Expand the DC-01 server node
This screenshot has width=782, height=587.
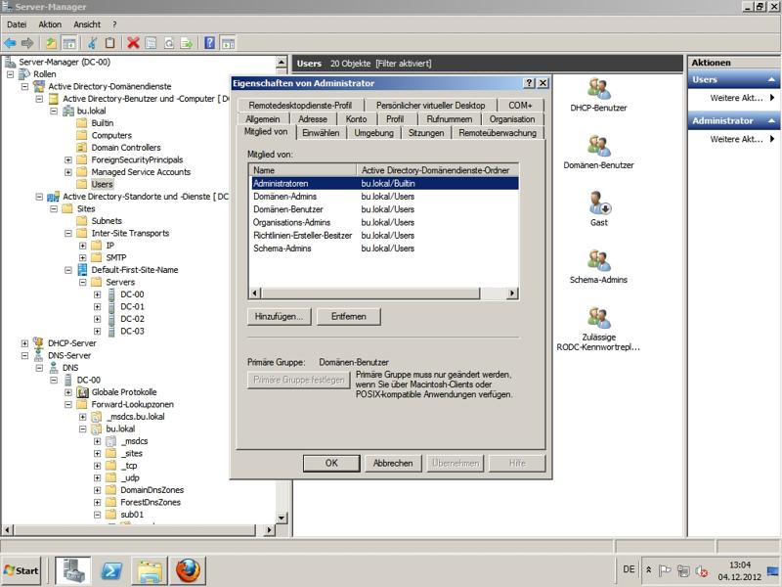98,306
